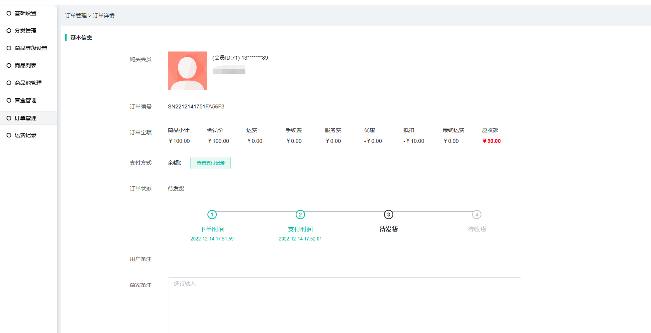Screen dimensions: 651x333
Task: Go to 商品等级设置 menu entry
Action: point(31,48)
